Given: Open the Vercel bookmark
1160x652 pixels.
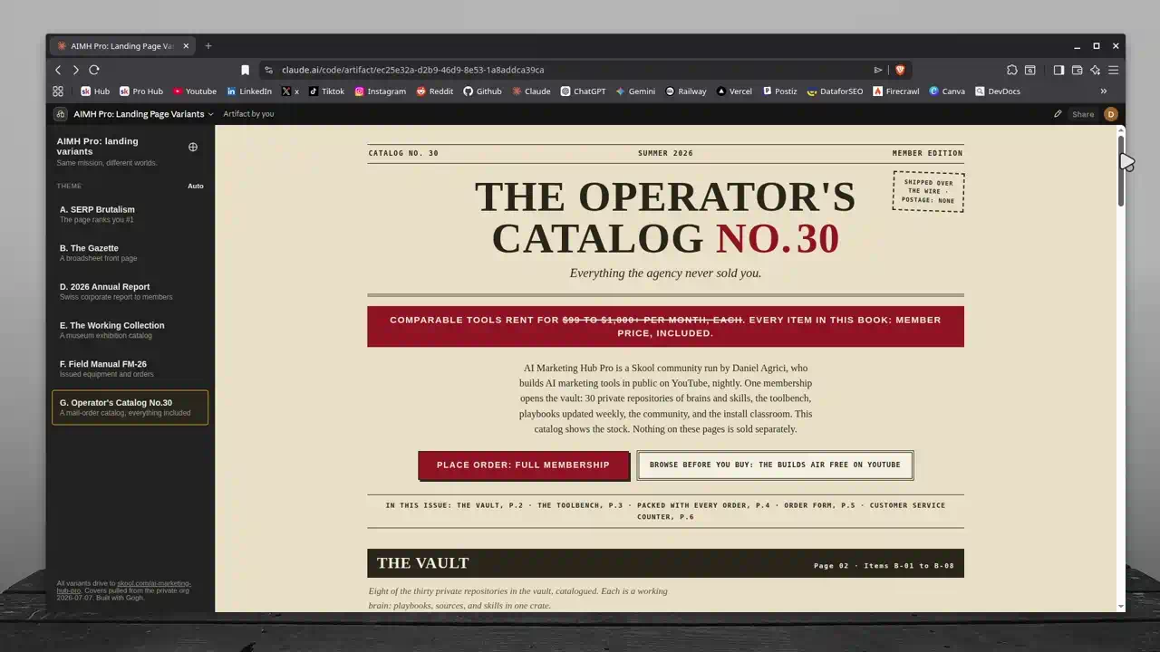Looking at the screenshot, I should click(x=734, y=91).
